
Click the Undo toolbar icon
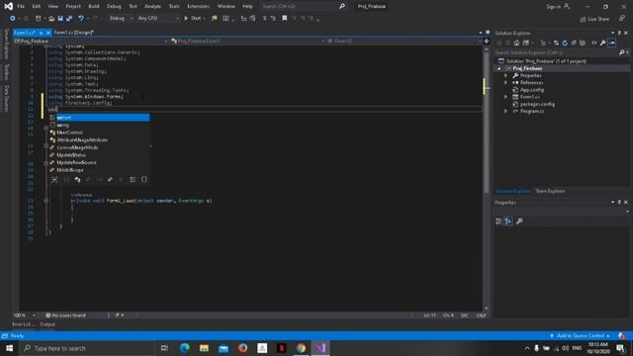click(x=81, y=18)
